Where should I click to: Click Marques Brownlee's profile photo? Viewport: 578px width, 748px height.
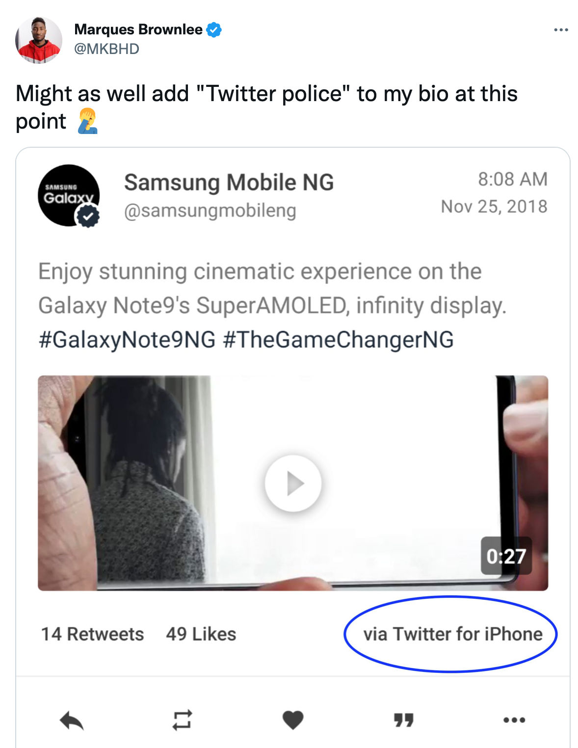point(39,40)
